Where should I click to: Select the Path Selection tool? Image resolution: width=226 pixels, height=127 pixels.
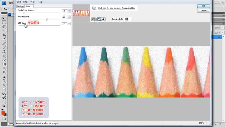click(x=4, y=85)
